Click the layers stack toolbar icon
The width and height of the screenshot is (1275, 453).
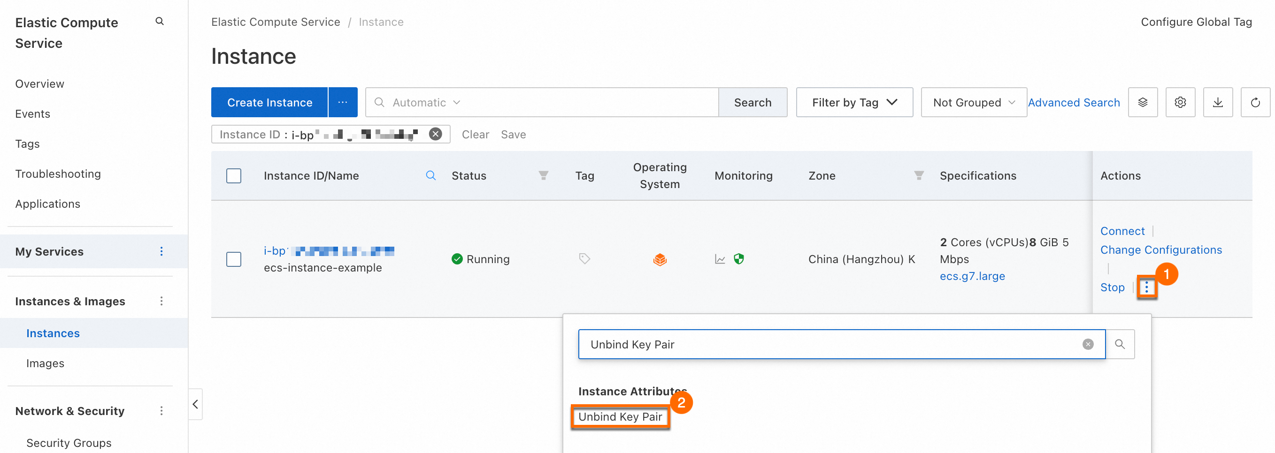click(1142, 102)
